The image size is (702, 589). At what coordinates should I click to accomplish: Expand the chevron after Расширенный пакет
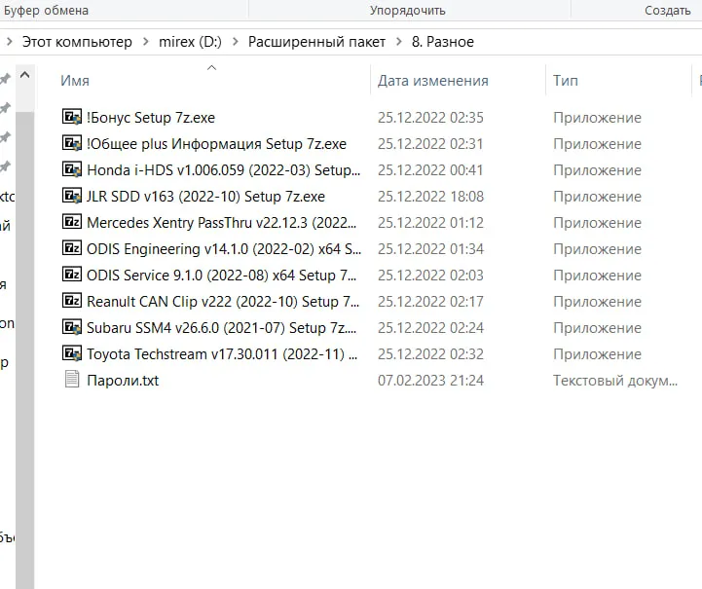(399, 42)
